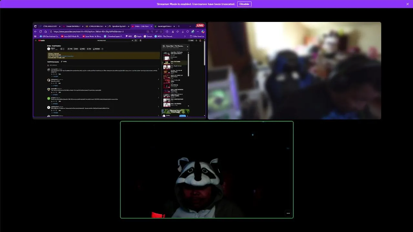Viewport: 413px width, 232px height.
Task: Run YouTube search with magnifier button
Action: 136,40
